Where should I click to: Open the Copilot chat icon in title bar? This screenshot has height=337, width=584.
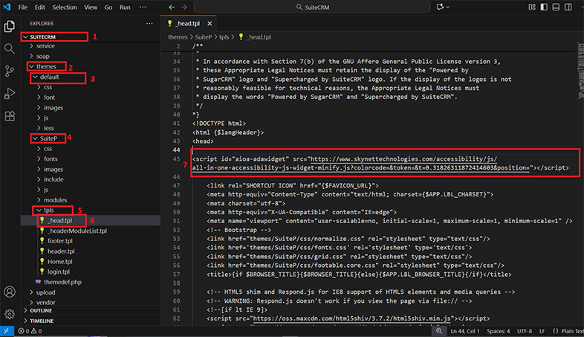441,7
